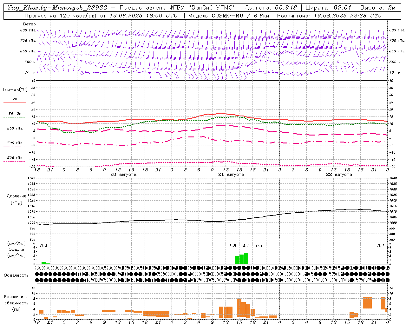Click the "2м" temperature legend entry
The image size is (406, 325).
(15, 99)
